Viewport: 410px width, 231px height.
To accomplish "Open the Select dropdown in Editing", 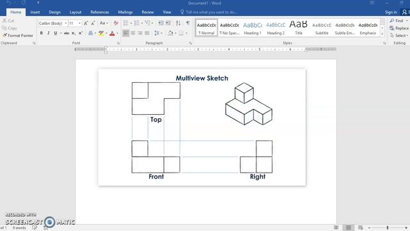I will pos(400,35).
